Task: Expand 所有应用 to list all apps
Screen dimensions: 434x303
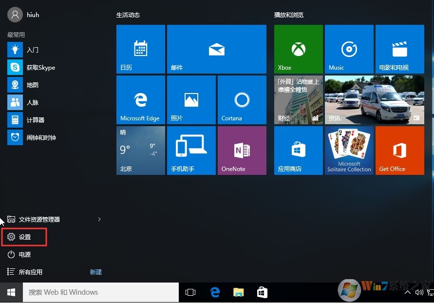Action: pos(31,272)
